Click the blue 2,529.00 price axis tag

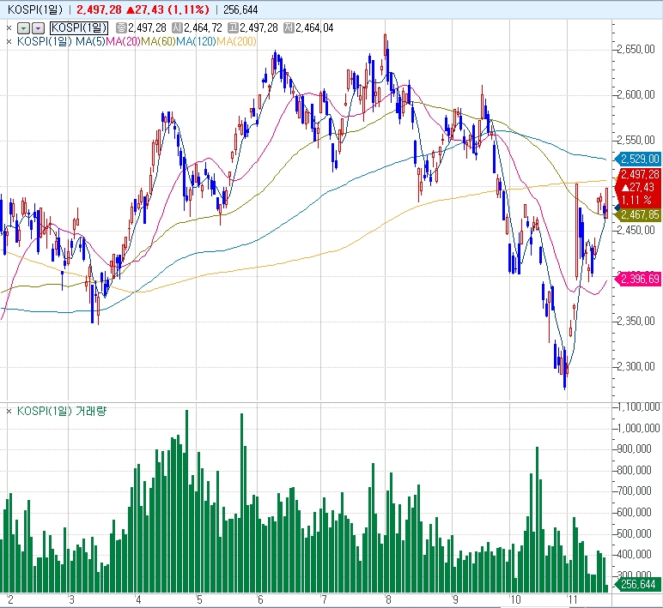point(639,159)
